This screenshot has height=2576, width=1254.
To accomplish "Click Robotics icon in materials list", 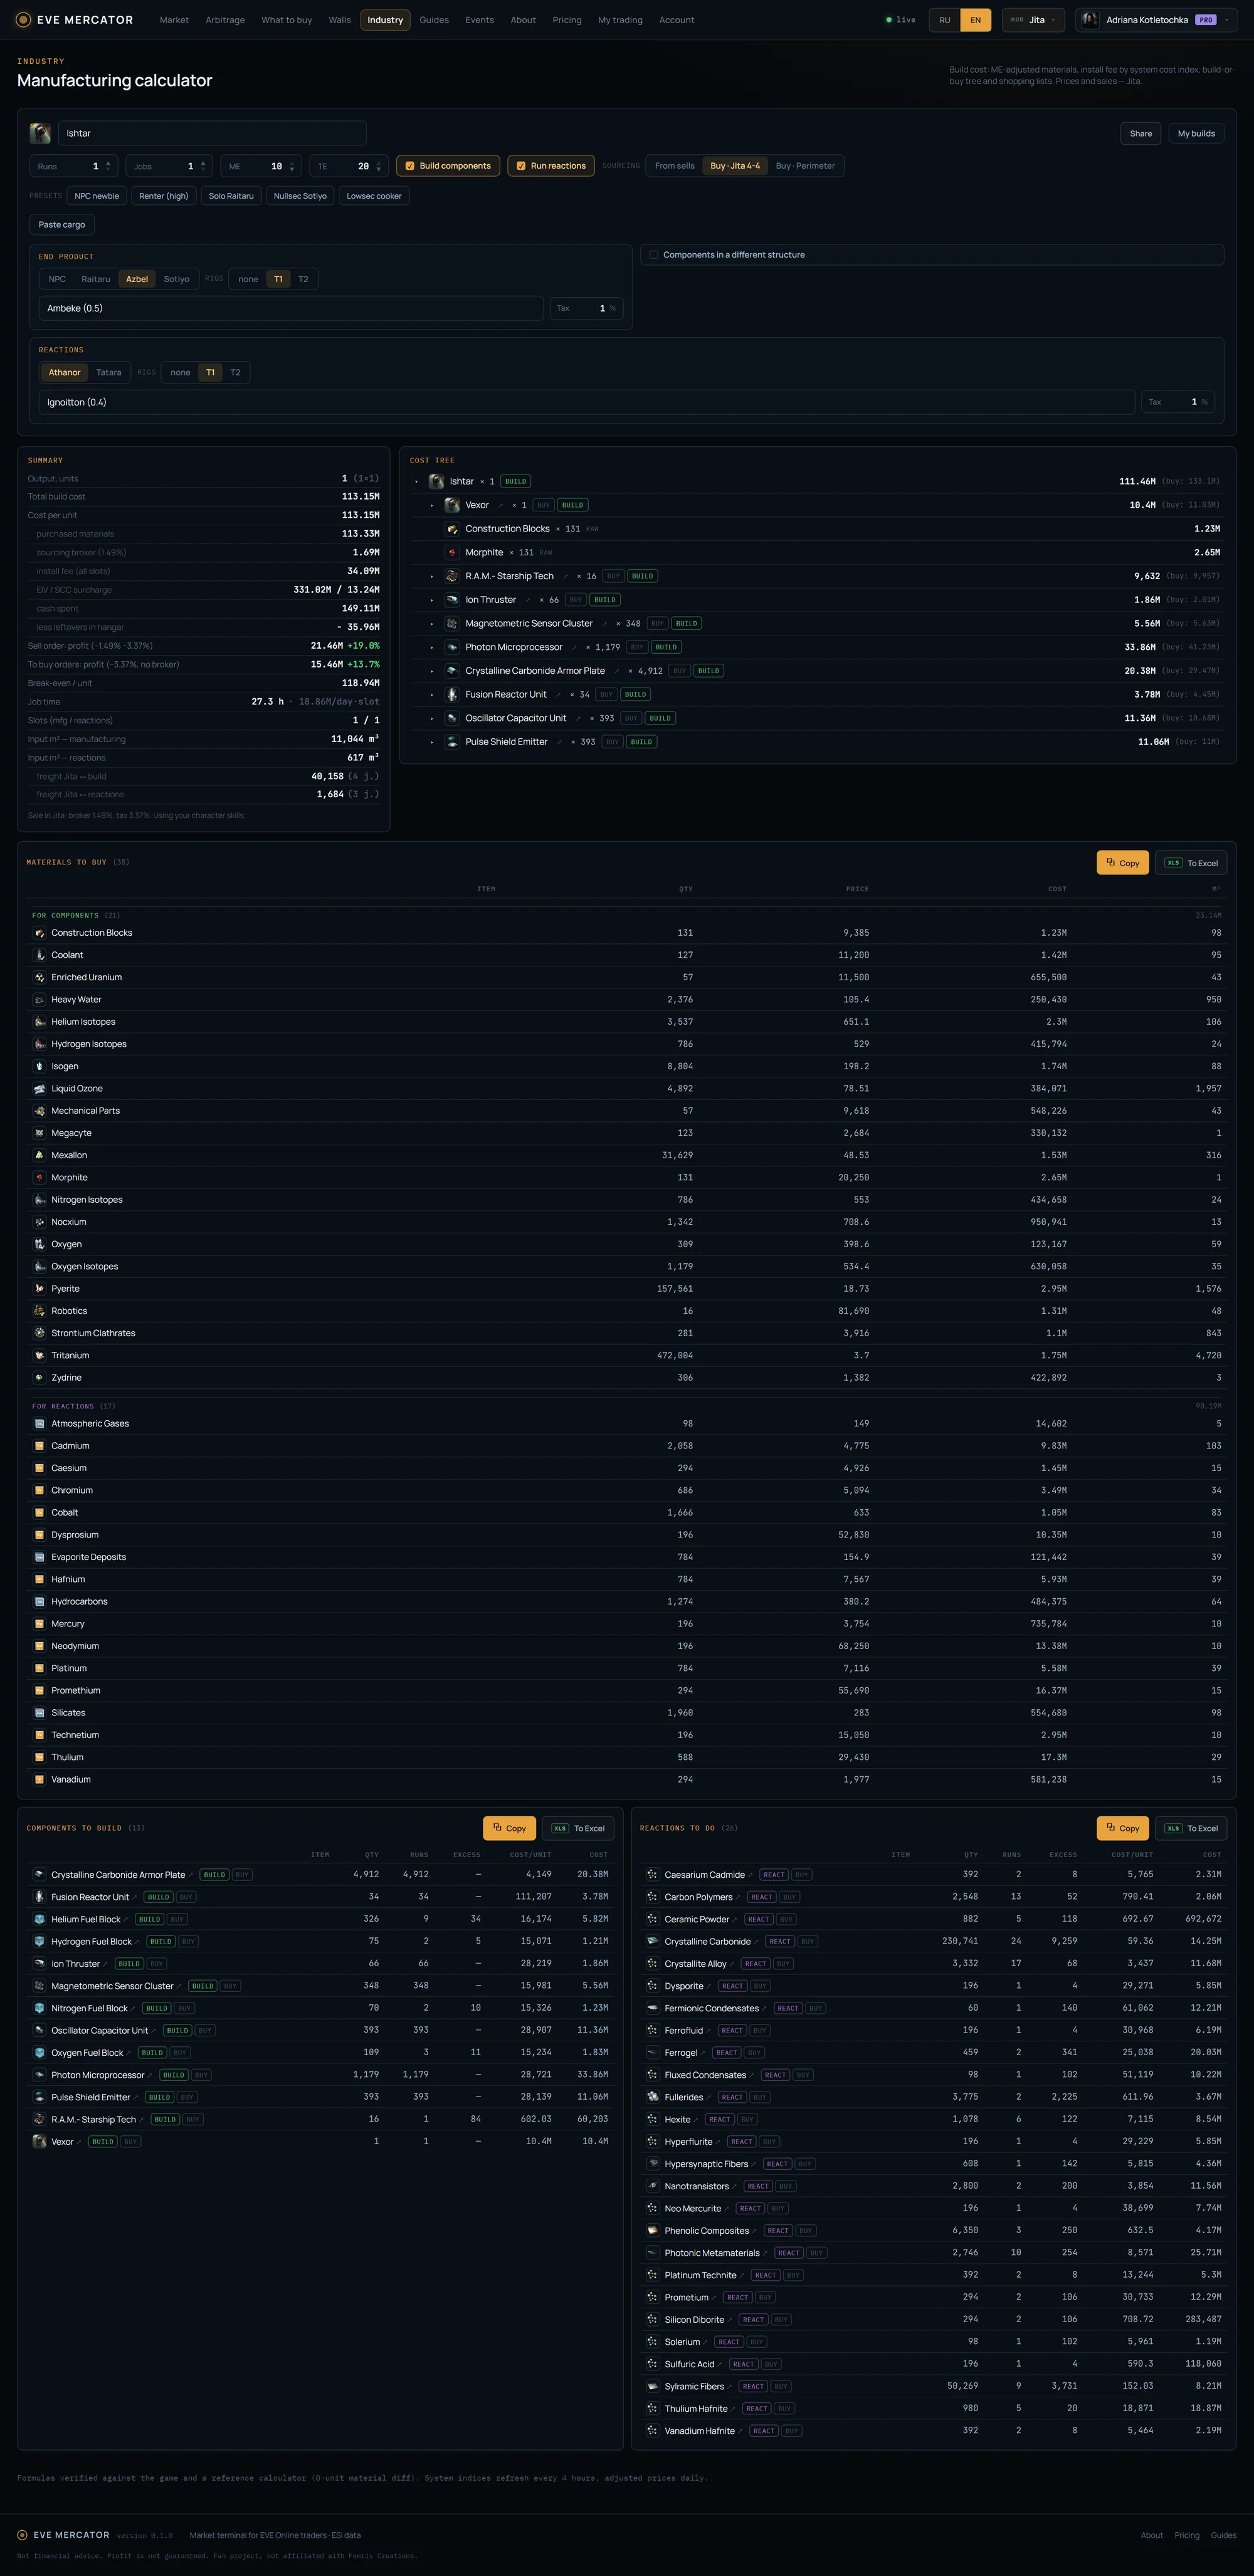I will point(40,1311).
